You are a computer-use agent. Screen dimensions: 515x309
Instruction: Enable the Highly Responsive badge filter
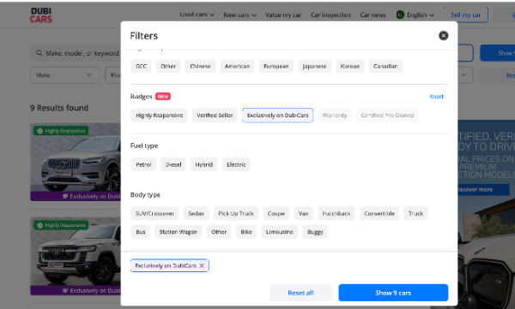(159, 116)
